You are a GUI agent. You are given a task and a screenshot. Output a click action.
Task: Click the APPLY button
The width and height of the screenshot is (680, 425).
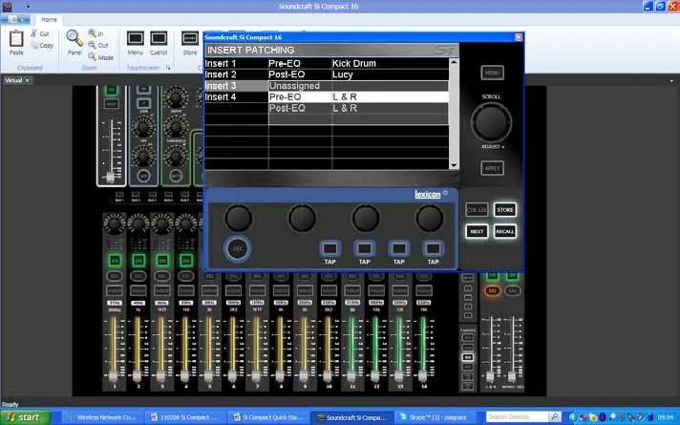coord(492,168)
